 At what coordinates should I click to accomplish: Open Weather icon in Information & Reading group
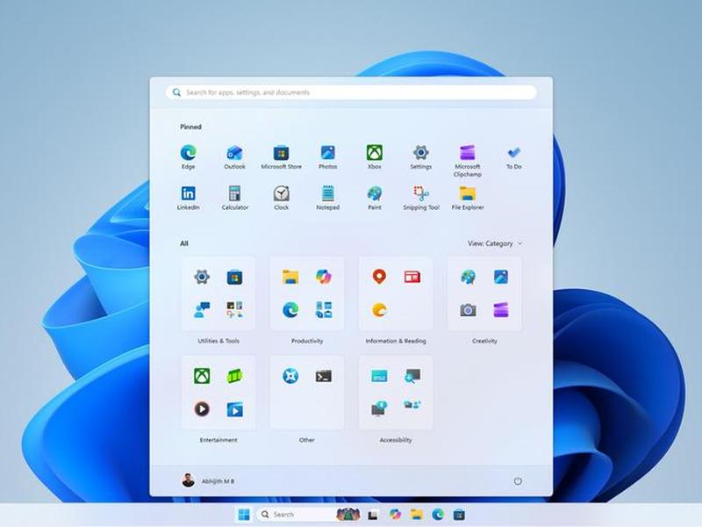(x=379, y=310)
